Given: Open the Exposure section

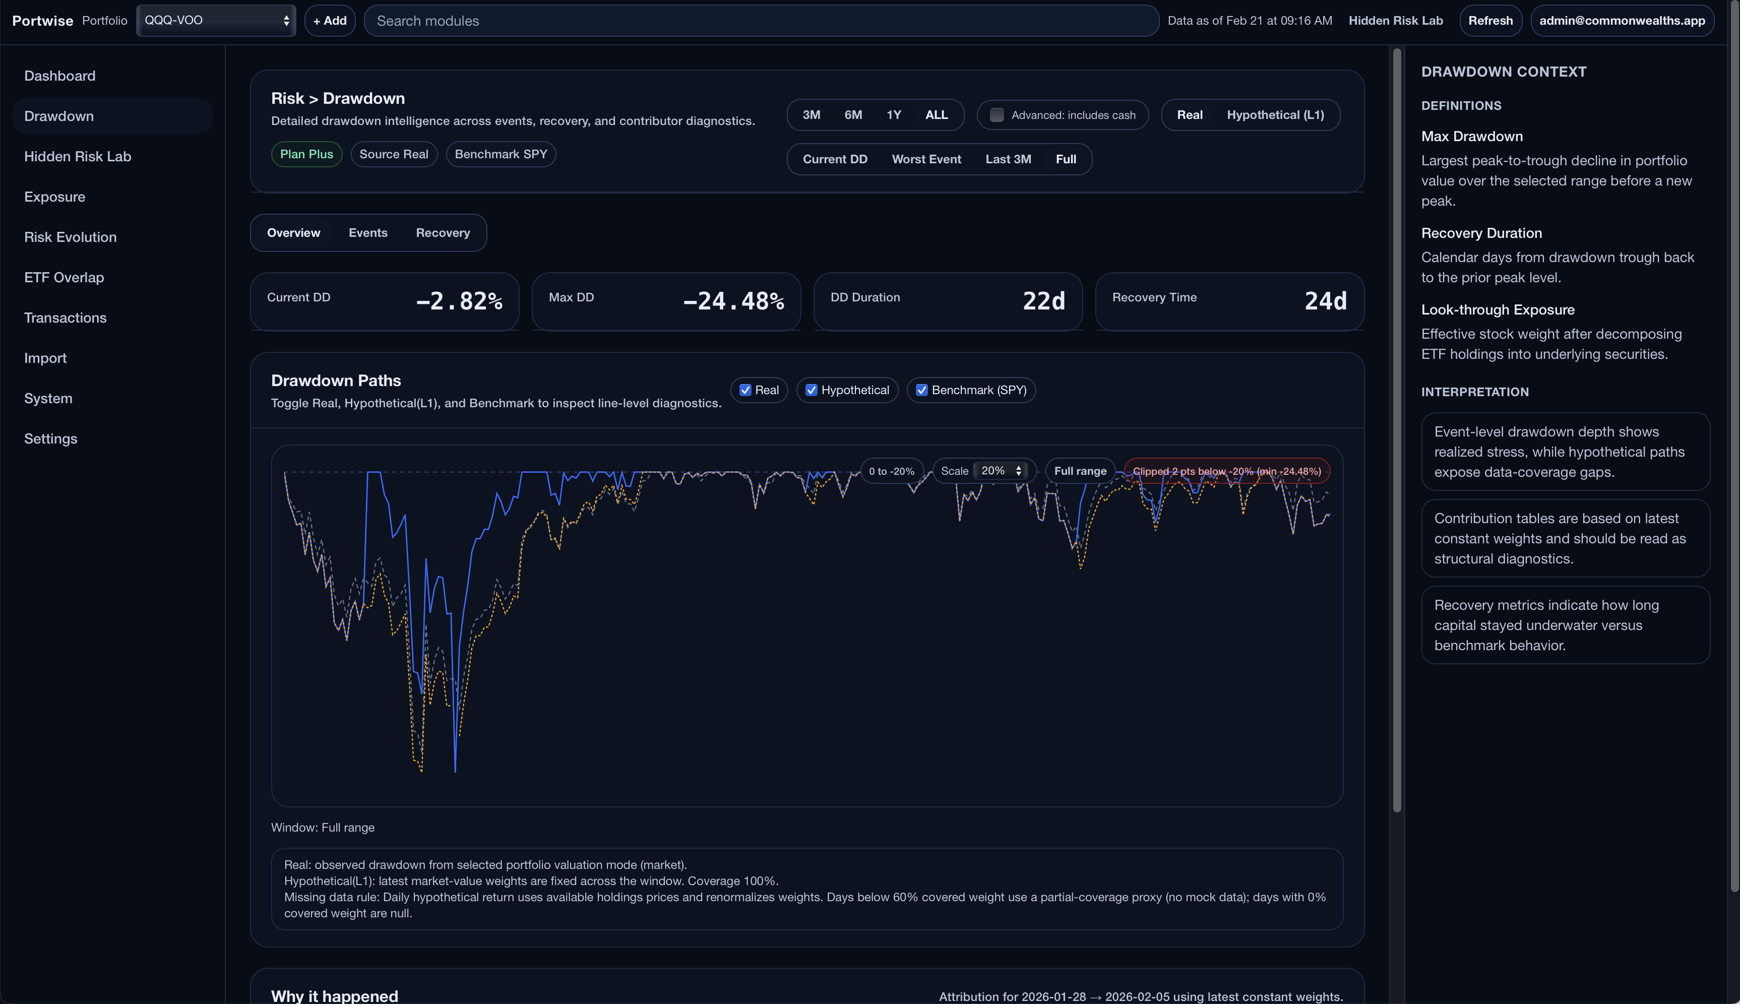Looking at the screenshot, I should (54, 197).
